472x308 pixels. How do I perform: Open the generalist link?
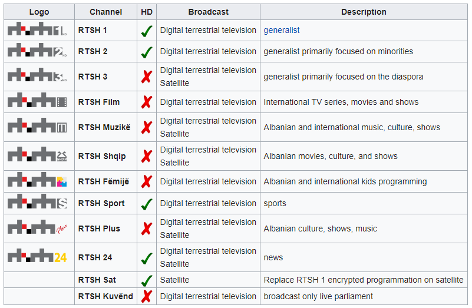point(282,30)
